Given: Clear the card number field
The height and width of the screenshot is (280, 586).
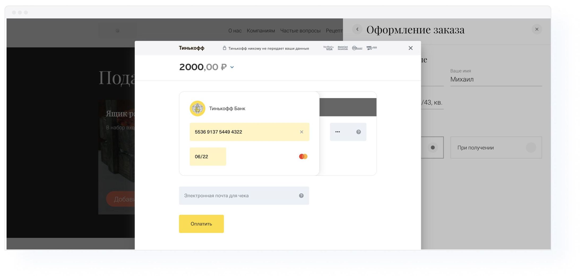Looking at the screenshot, I should (301, 132).
